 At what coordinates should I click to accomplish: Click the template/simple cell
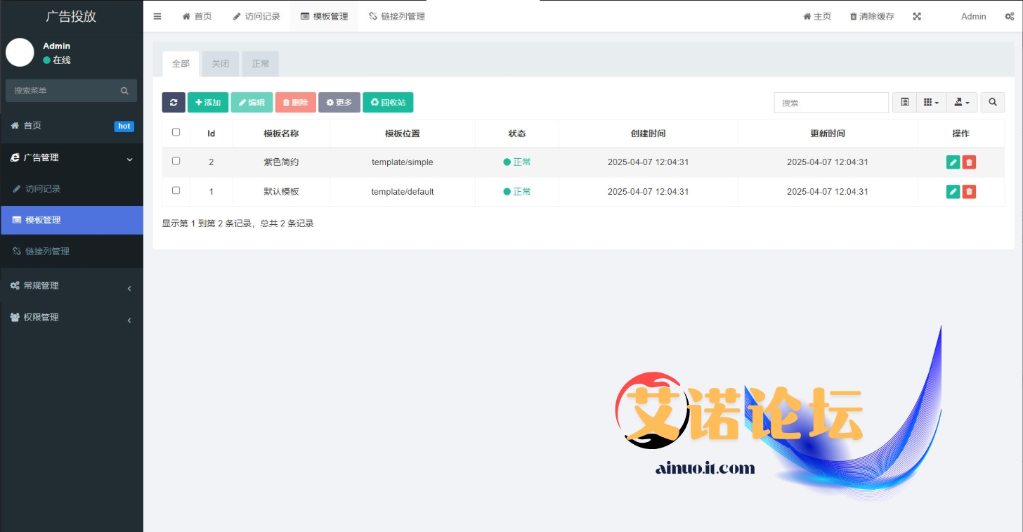click(x=402, y=162)
